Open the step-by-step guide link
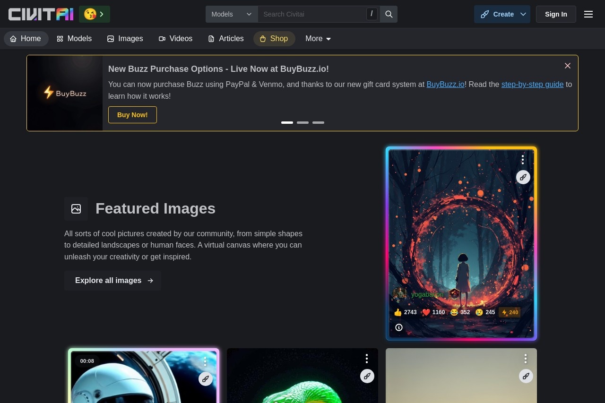Image resolution: width=605 pixels, height=403 pixels. (532, 84)
